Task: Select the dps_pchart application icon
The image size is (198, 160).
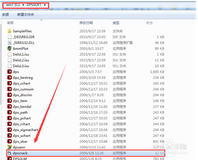Action: pos(10,118)
